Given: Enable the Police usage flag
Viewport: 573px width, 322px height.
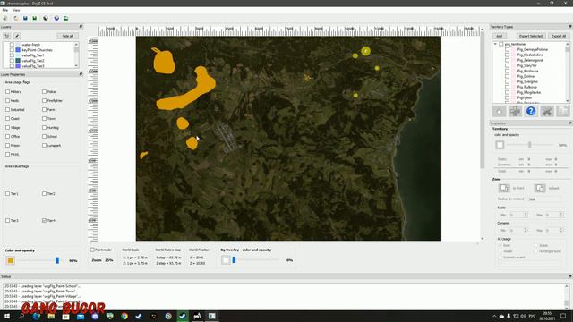Looking at the screenshot, I should click(44, 91).
